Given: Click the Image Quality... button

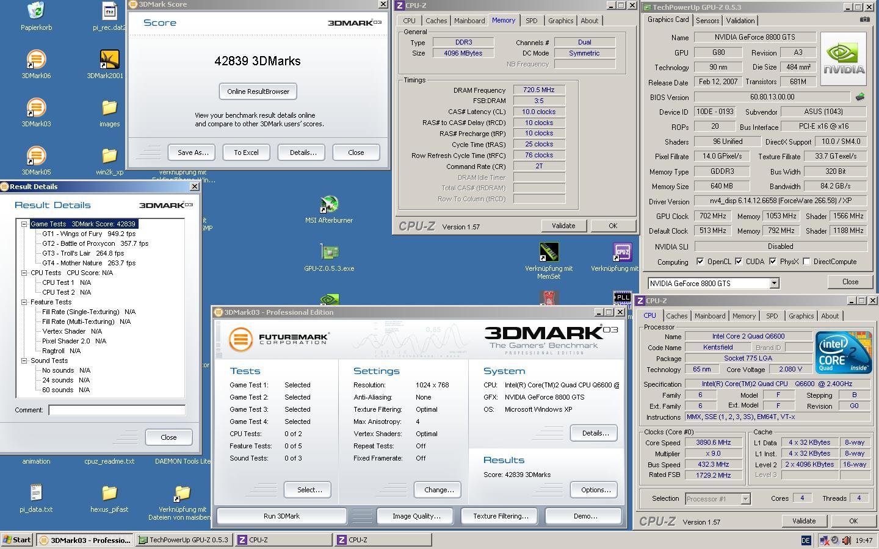Looking at the screenshot, I should [x=416, y=516].
